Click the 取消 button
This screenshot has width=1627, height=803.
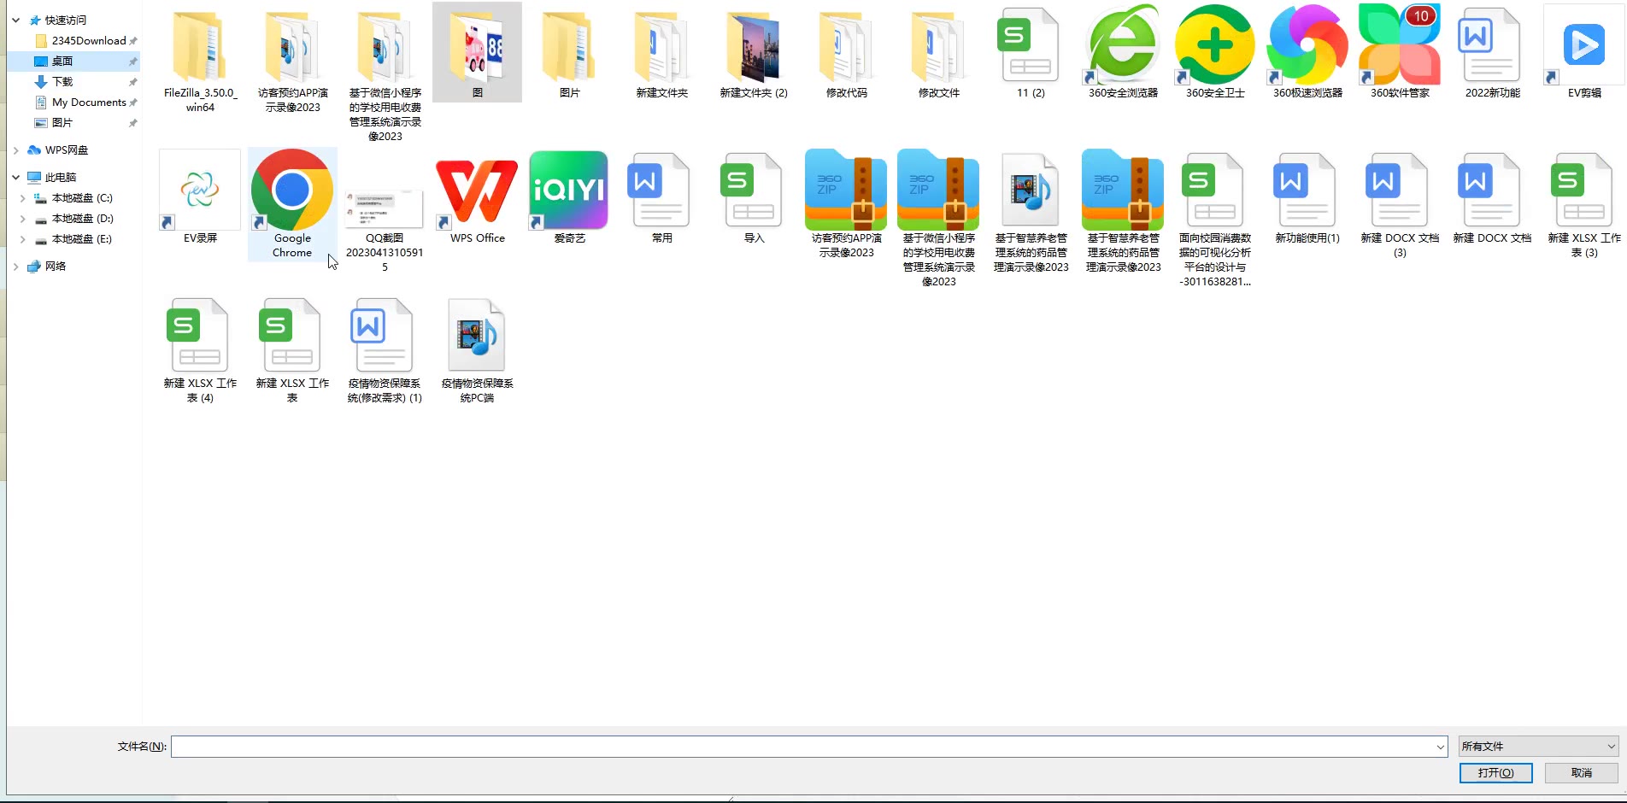tap(1582, 773)
